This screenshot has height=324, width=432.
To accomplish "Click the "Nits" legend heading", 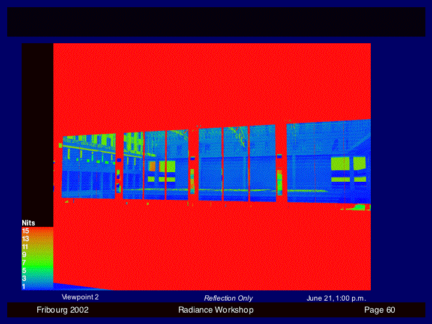I will click(x=28, y=223).
